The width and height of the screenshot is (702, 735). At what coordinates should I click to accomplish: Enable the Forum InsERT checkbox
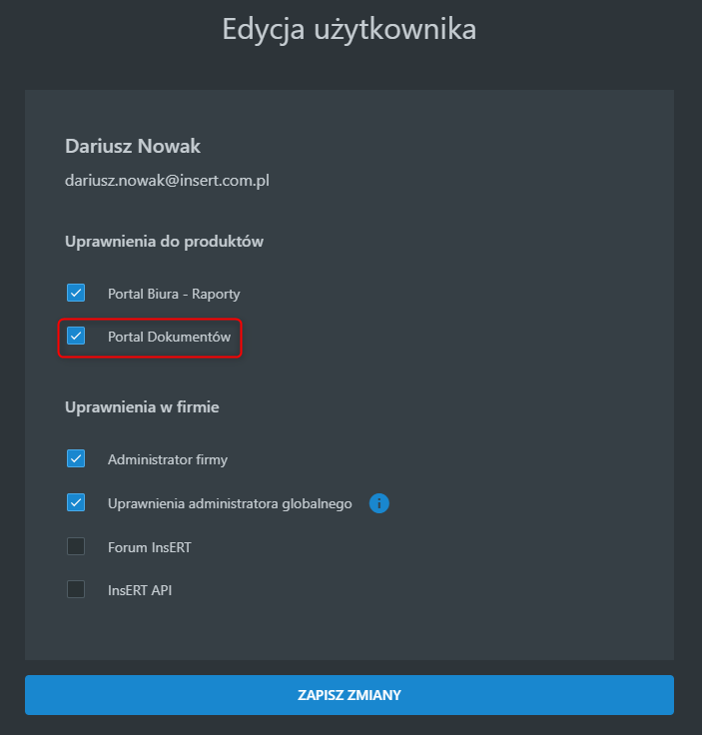click(x=76, y=546)
